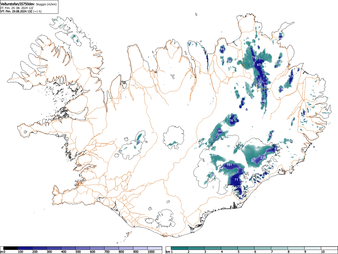The height and width of the screenshot is (254, 338).
Task: Select the black 0–100 m legend swatch
Action: coord(11,248)
